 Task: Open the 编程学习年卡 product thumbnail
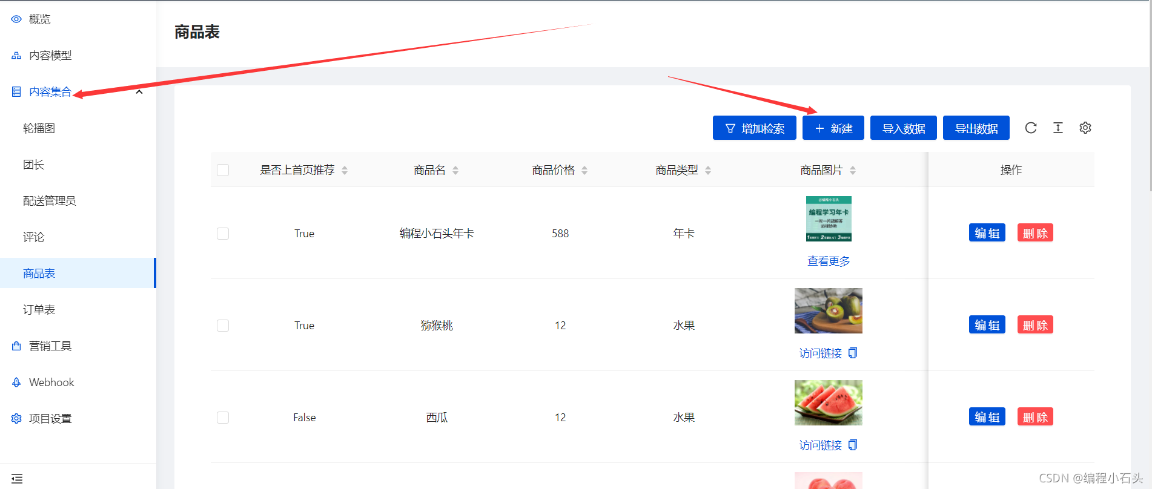(829, 218)
